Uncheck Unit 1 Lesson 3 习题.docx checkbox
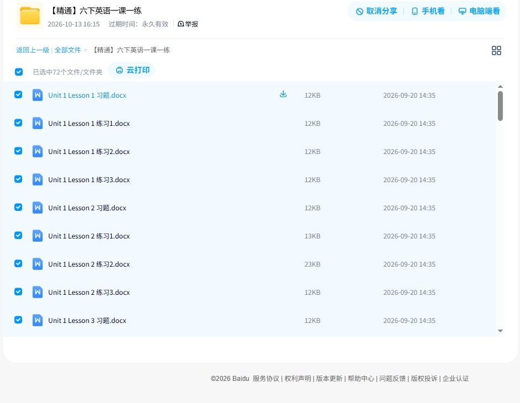The height and width of the screenshot is (403, 520). (18, 320)
